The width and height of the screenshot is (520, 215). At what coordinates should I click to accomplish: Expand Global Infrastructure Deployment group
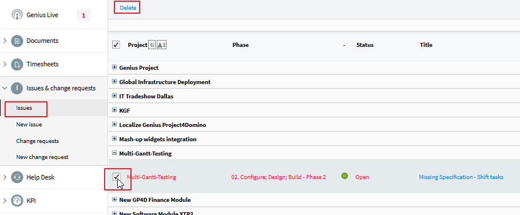[114, 82]
